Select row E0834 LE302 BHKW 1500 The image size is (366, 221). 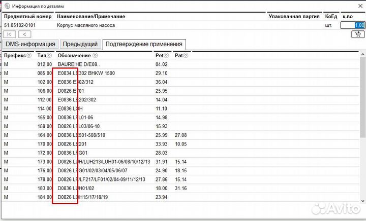pos(86,73)
